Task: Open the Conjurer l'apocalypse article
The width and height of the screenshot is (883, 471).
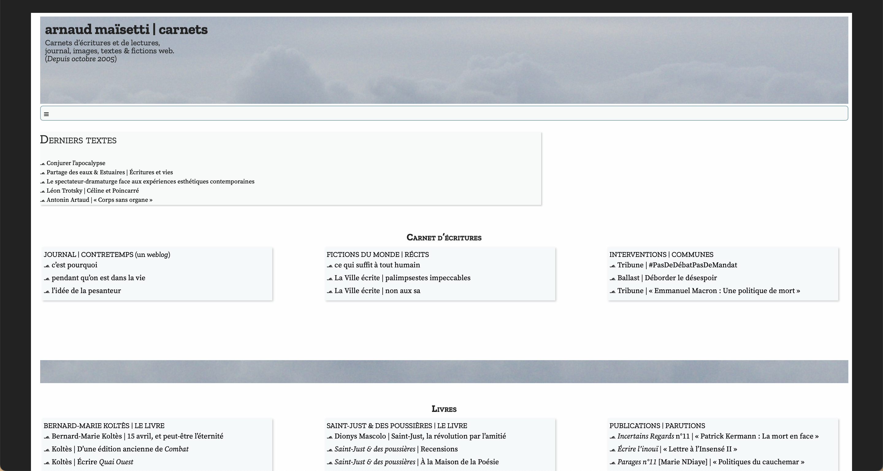Action: 76,163
